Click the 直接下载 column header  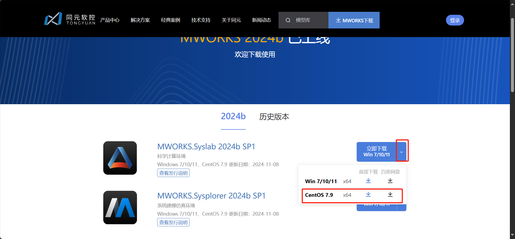point(368,172)
